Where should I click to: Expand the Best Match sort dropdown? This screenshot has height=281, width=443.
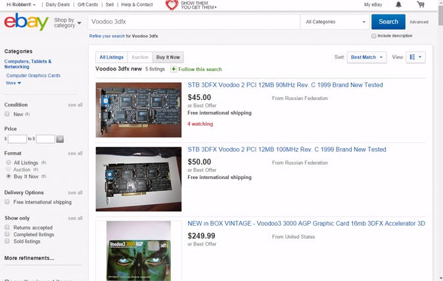tap(367, 57)
